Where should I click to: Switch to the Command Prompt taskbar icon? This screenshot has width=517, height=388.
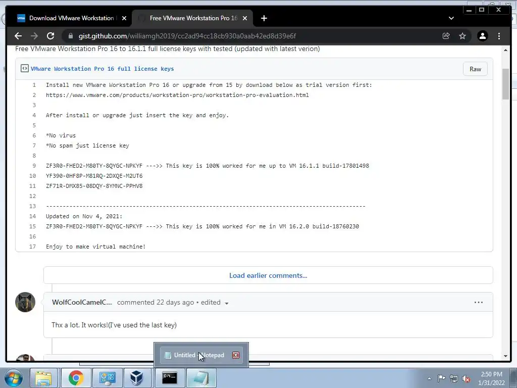pos(170,378)
